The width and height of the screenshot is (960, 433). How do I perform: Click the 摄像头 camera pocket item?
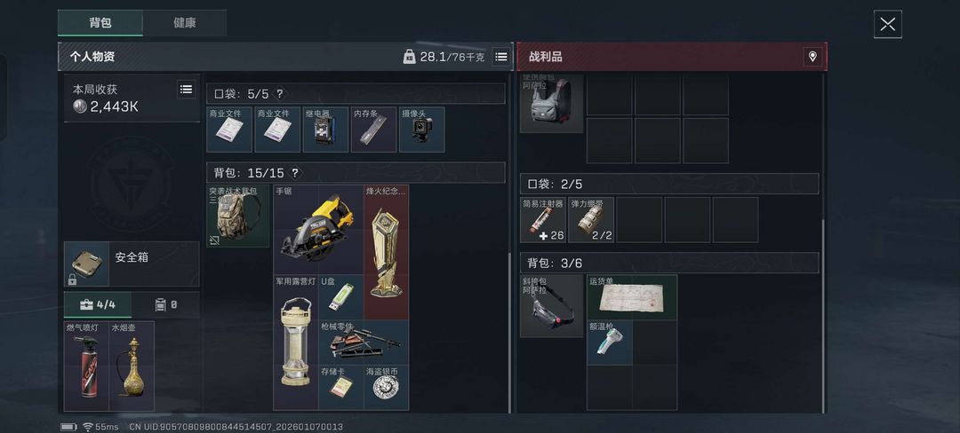tap(422, 130)
